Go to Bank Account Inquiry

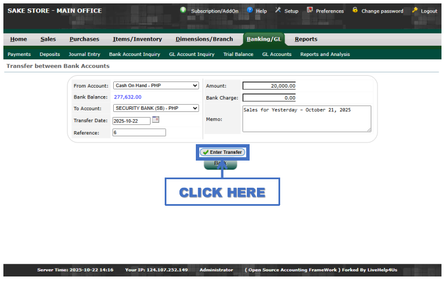pos(134,54)
